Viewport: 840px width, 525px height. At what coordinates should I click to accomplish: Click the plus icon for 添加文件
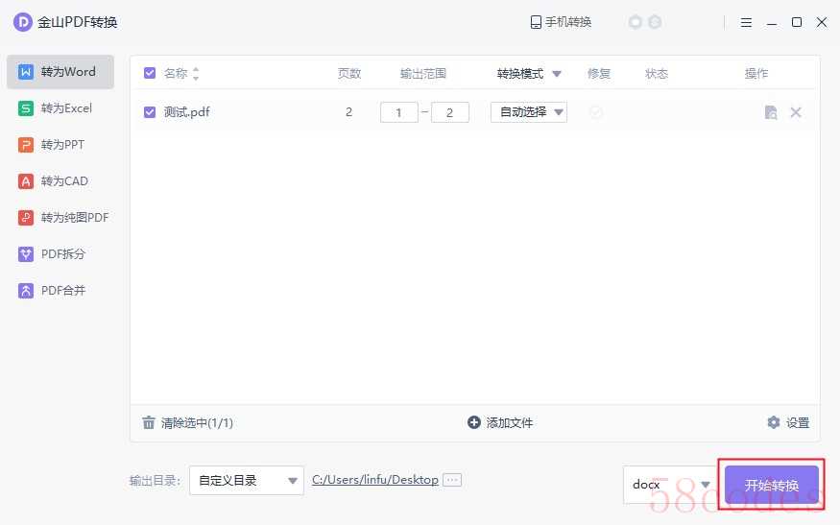click(473, 422)
